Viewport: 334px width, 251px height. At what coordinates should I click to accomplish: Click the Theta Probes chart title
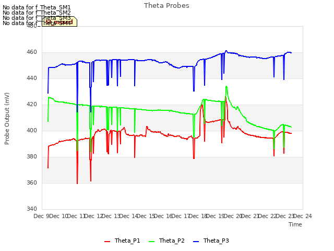(166, 6)
